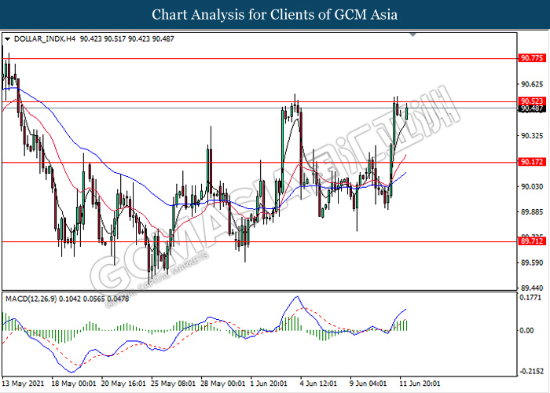The width and height of the screenshot is (550, 393).
Task: Click the red 90.775 price tag
Action: click(531, 58)
